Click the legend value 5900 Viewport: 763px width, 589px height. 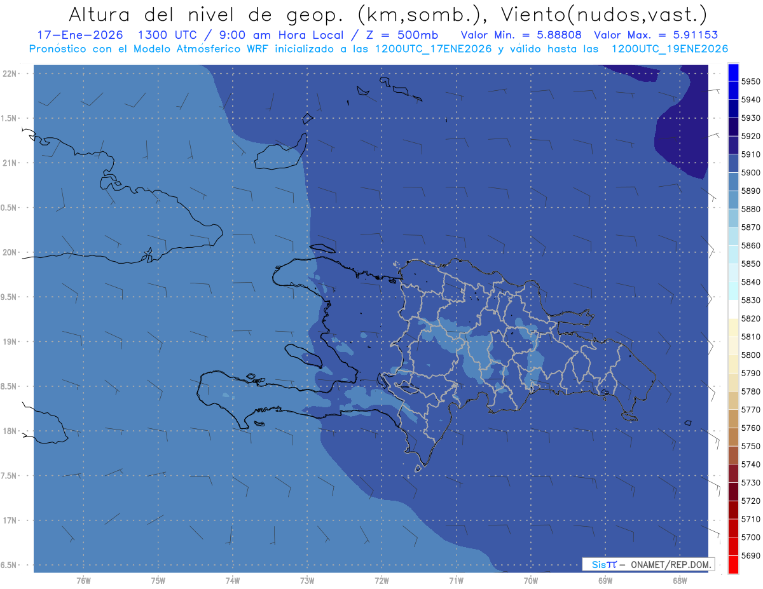pyautogui.click(x=750, y=173)
